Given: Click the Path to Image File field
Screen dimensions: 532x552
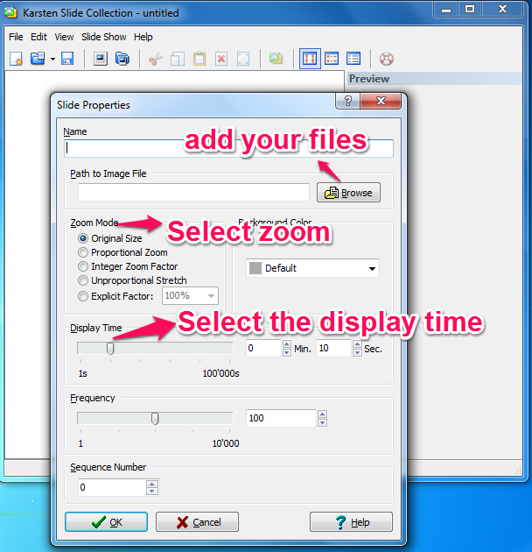Looking at the screenshot, I should [193, 192].
